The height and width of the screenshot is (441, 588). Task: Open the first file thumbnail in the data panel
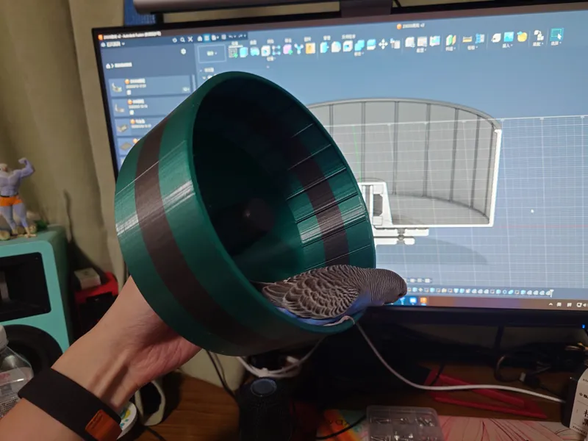(x=117, y=87)
